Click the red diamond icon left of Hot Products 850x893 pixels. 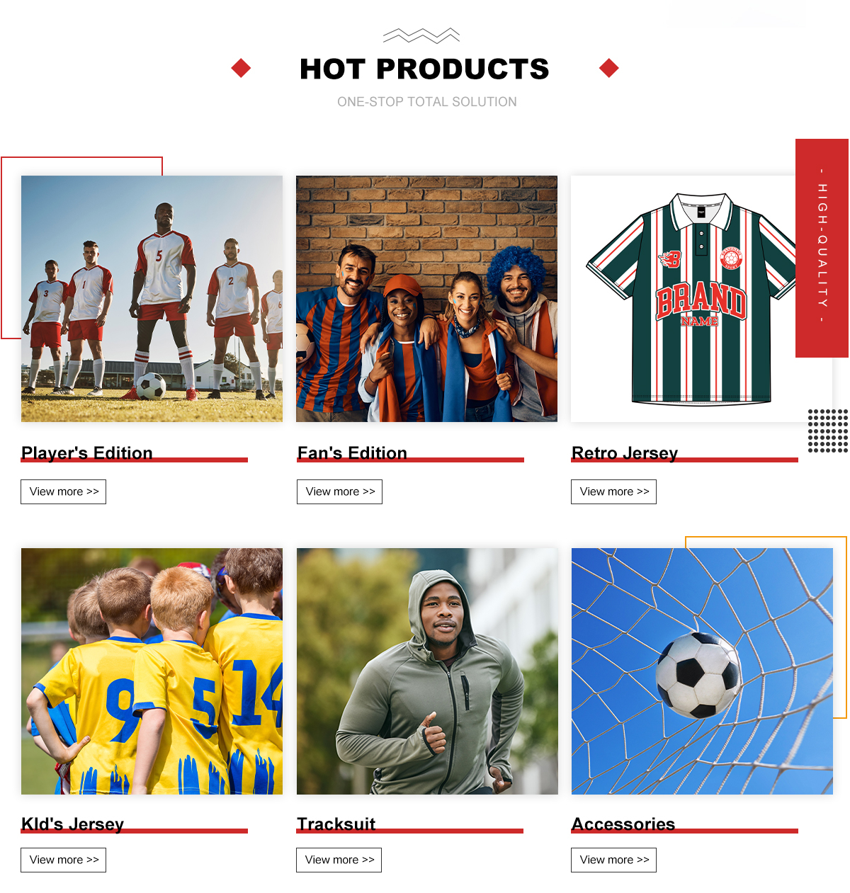point(241,68)
